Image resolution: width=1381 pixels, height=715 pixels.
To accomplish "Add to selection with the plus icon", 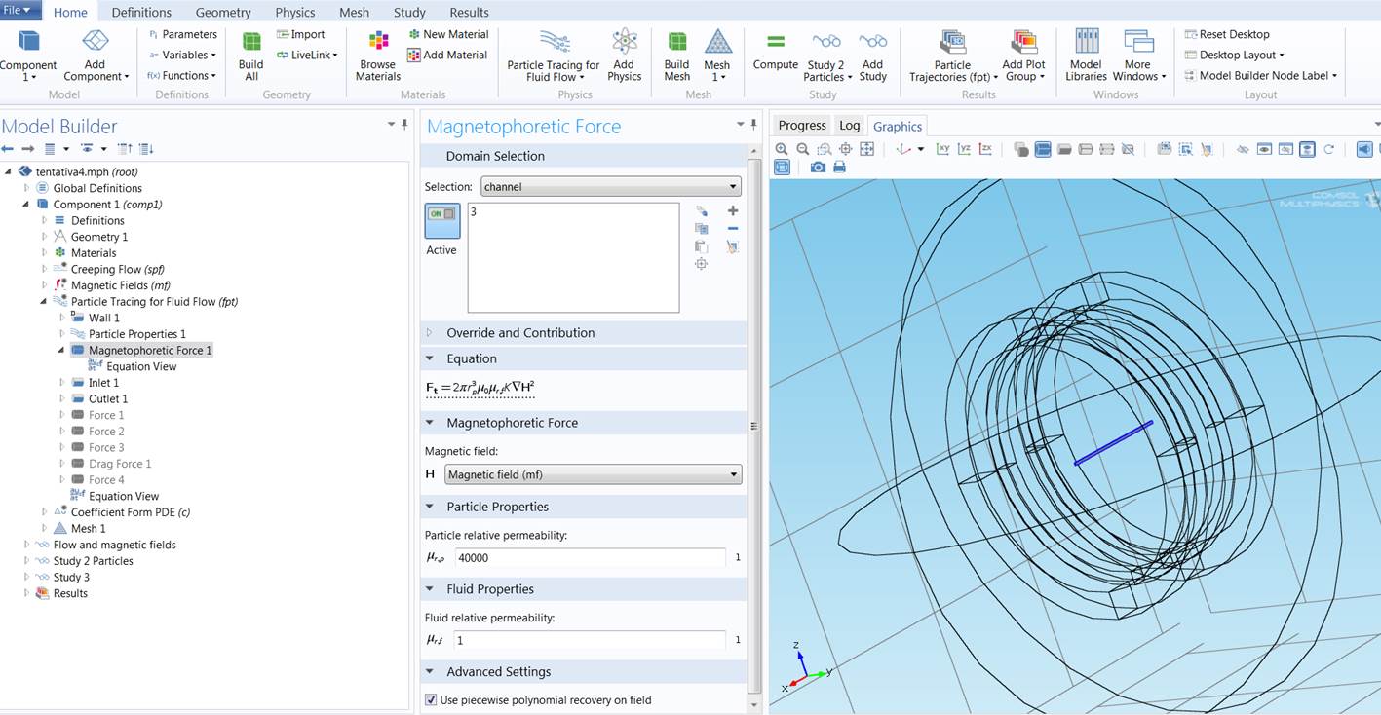I will [x=733, y=211].
